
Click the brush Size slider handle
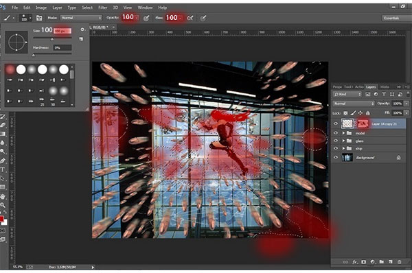tap(52, 39)
